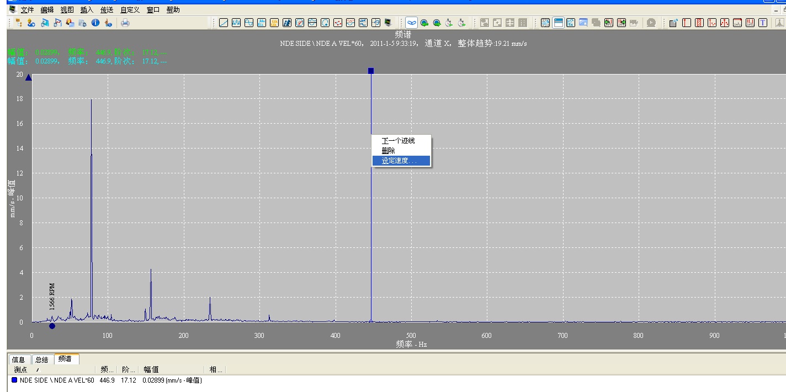The image size is (786, 392).
Task: Click the blue information icon
Action: (95, 23)
